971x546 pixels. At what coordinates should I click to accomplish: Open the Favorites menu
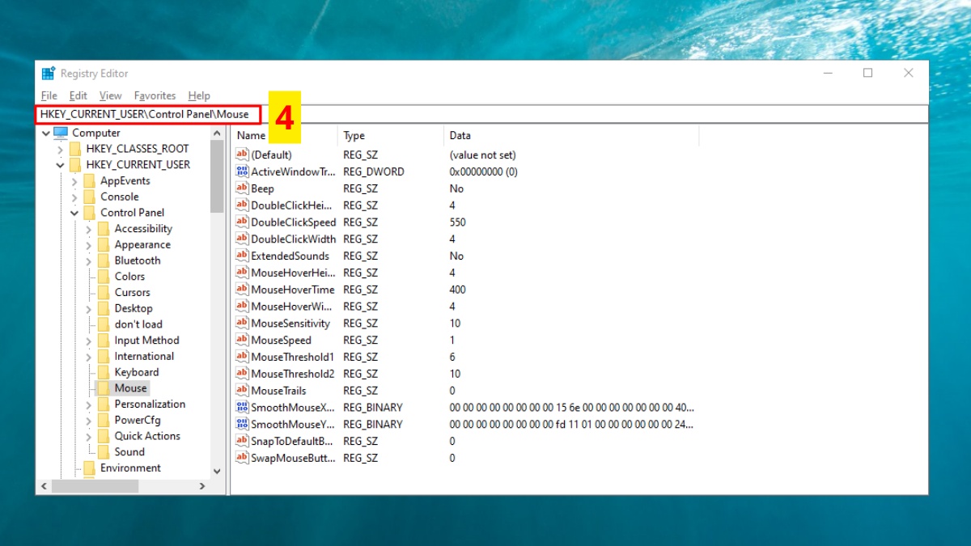[x=155, y=95]
